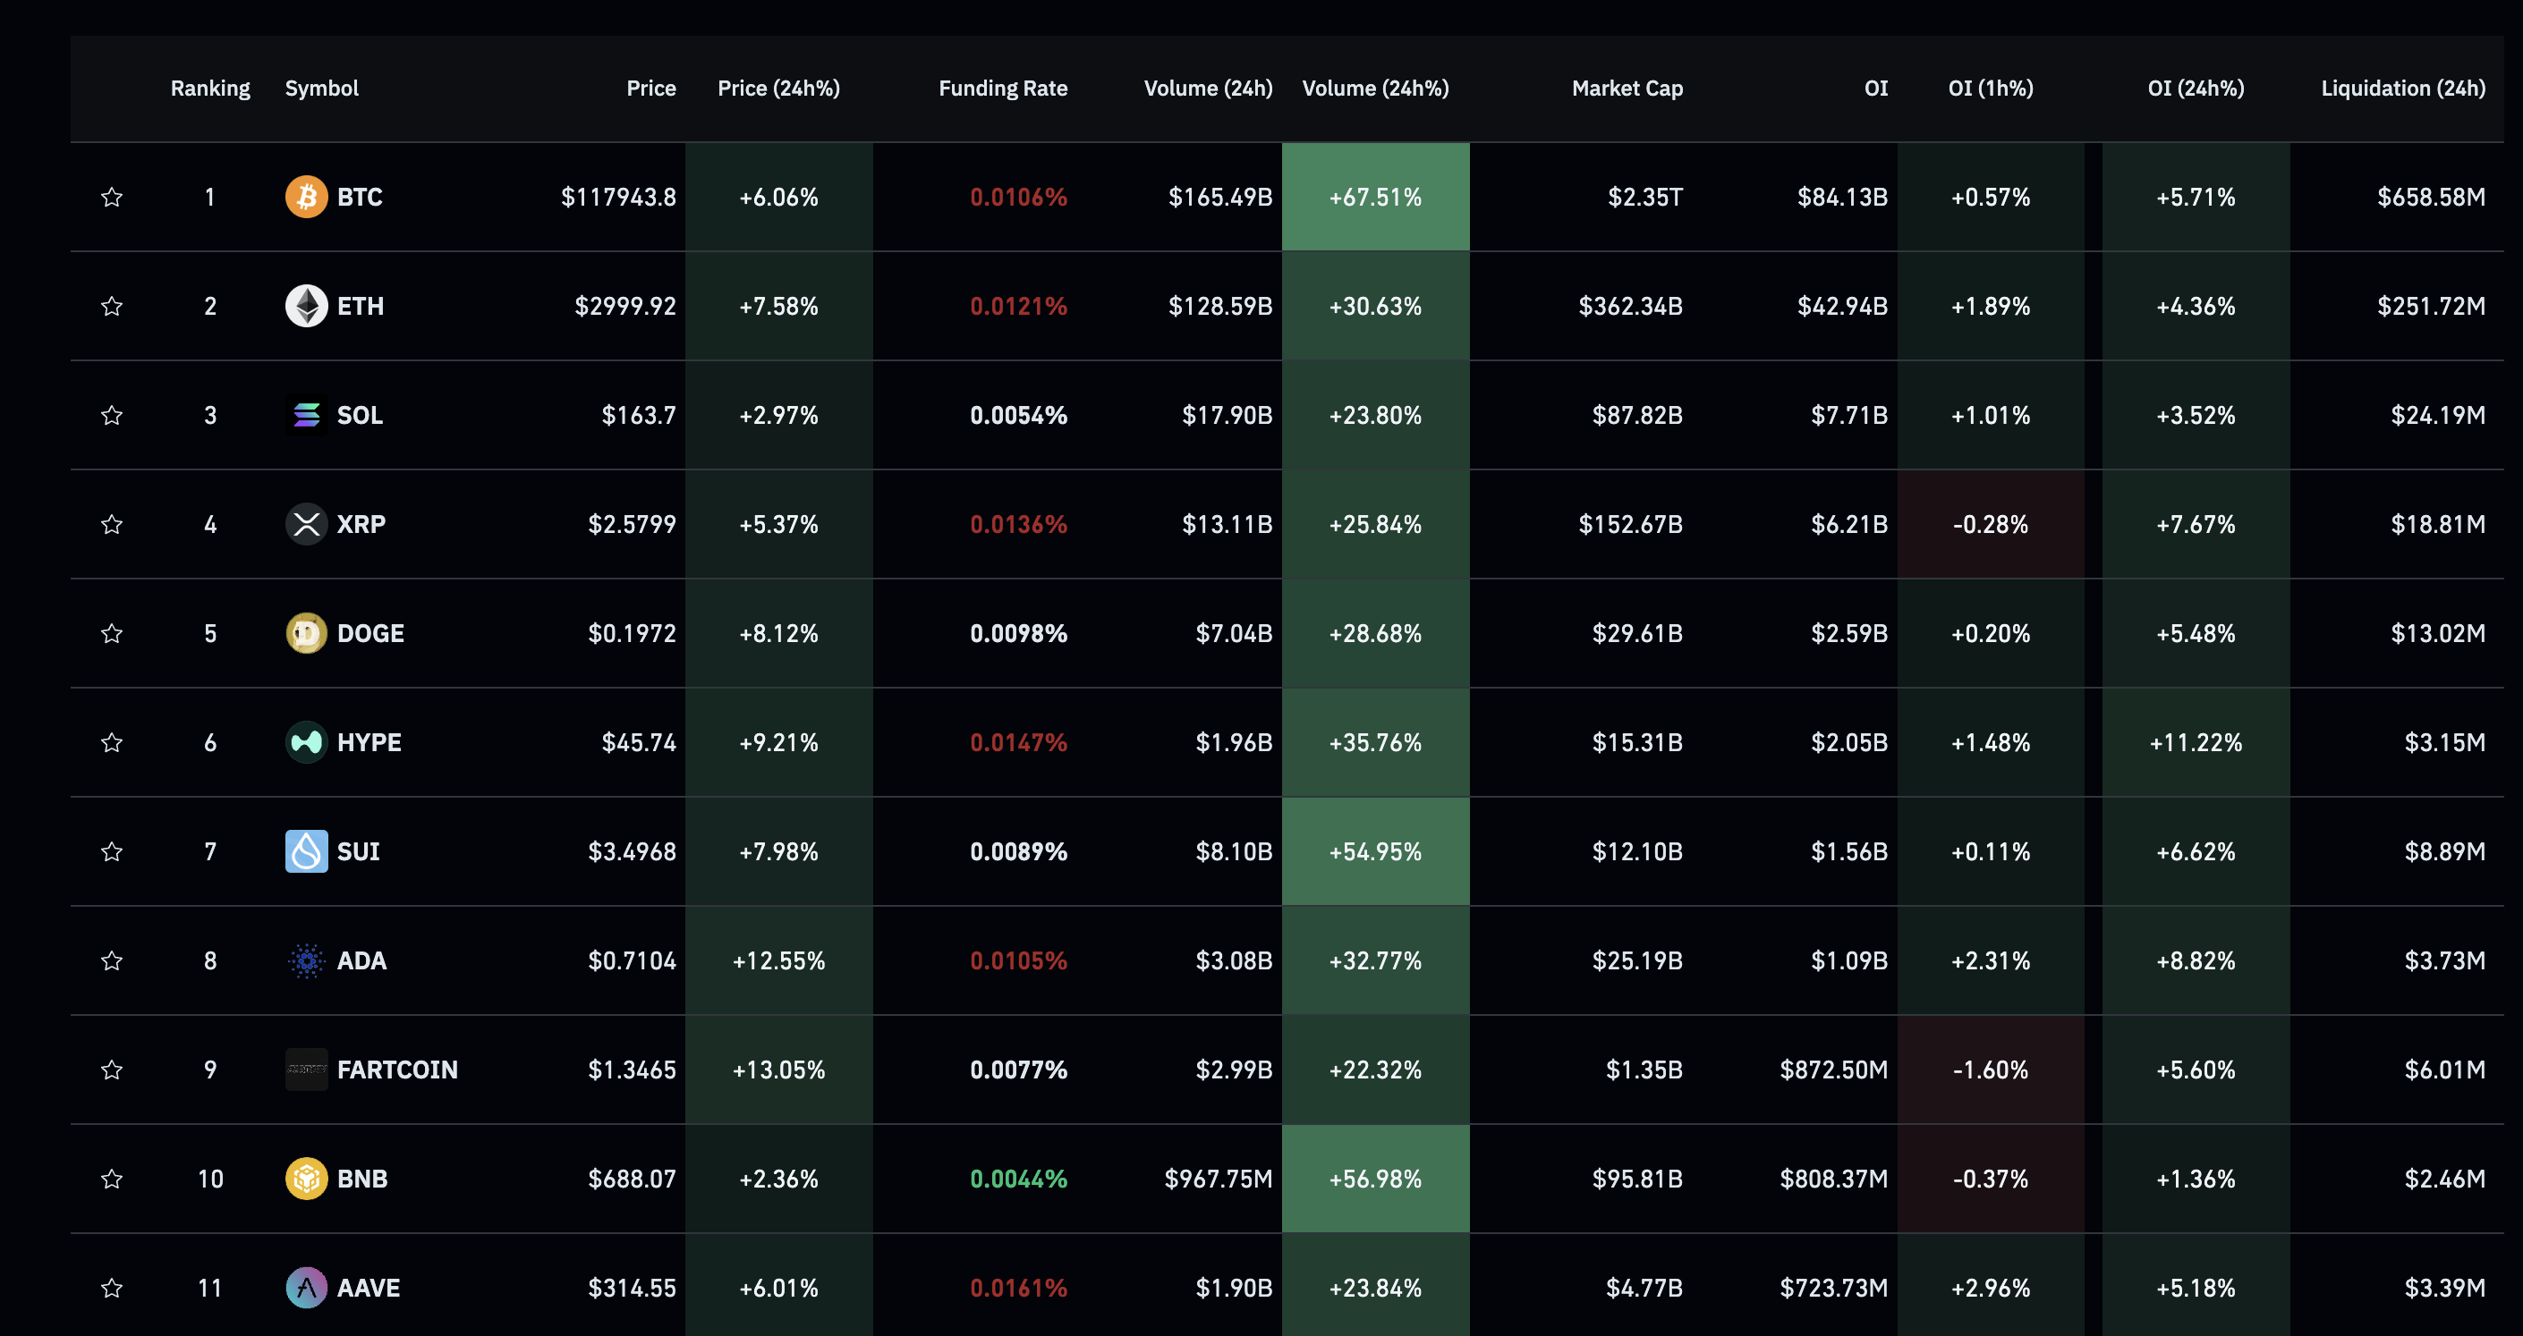2523x1336 pixels.
Task: Click the OI (24h%) column header
Action: tap(2195, 89)
